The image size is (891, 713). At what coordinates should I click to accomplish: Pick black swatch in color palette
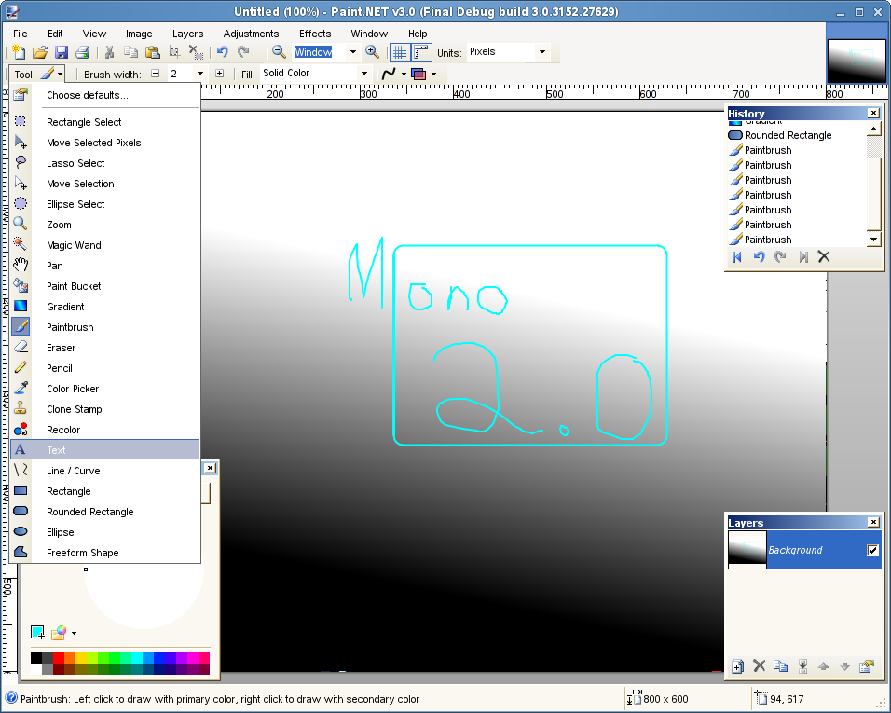click(35, 658)
